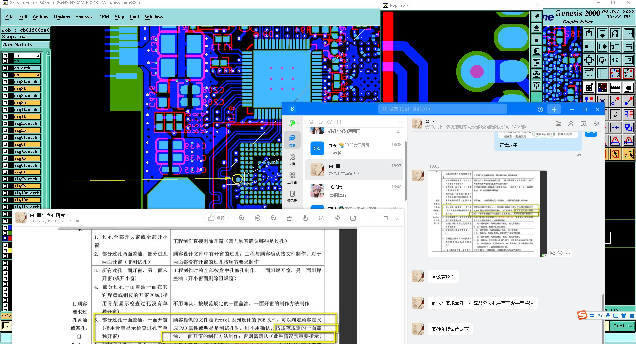636x344 pixels.
Task: Click the rotate arrow icon in tool panel
Action: click(615, 114)
